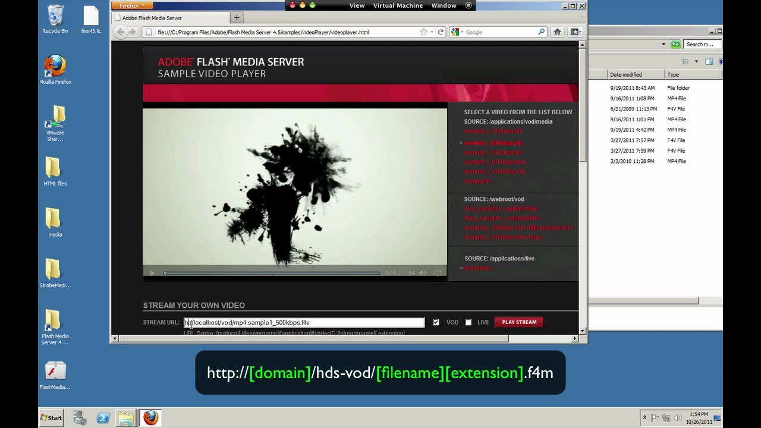Expand the Explorer address bar history dropdown

tap(663, 44)
